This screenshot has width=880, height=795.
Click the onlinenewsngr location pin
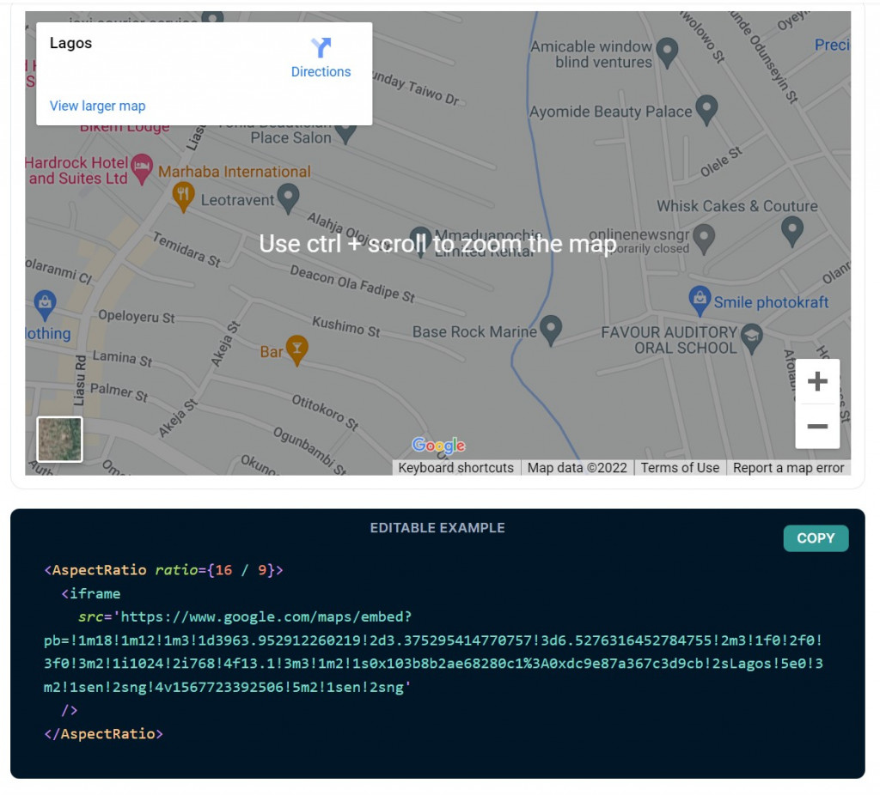coord(704,239)
